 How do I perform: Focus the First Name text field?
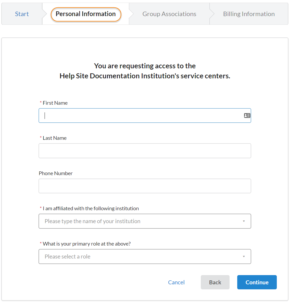(142, 116)
